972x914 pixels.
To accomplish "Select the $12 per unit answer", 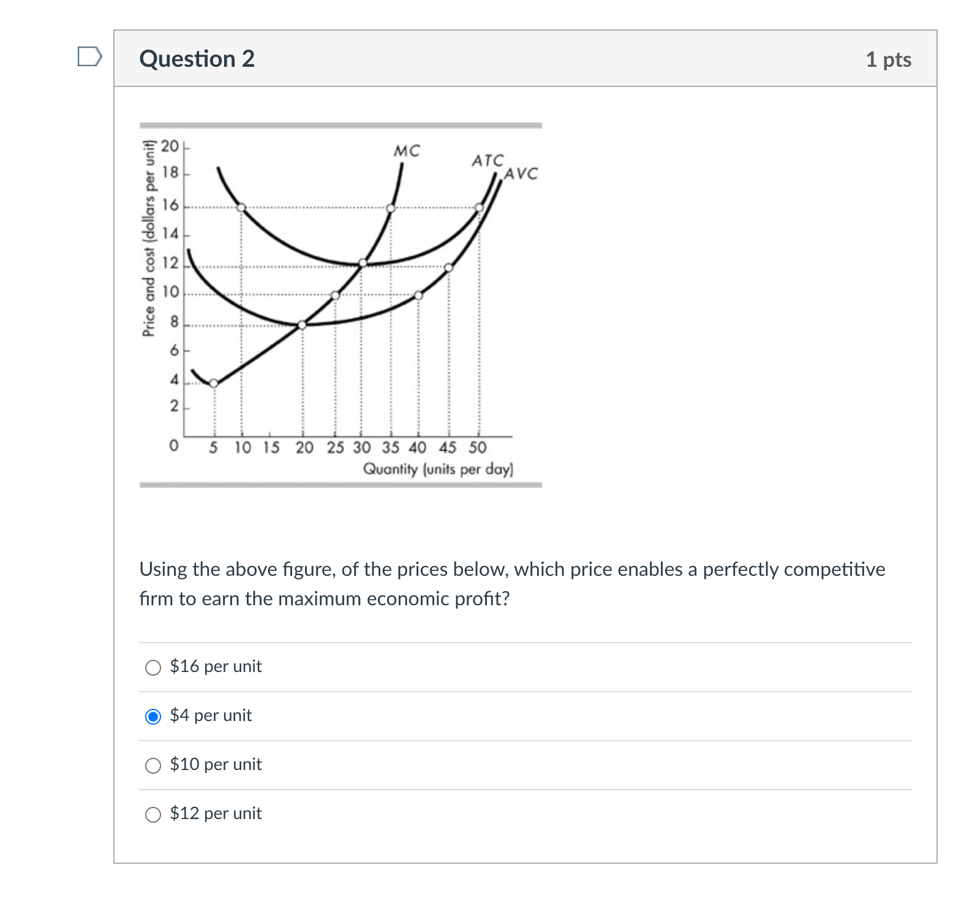I will click(152, 814).
